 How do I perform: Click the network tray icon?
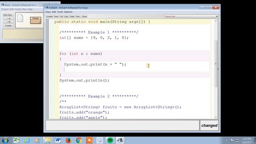(237, 140)
